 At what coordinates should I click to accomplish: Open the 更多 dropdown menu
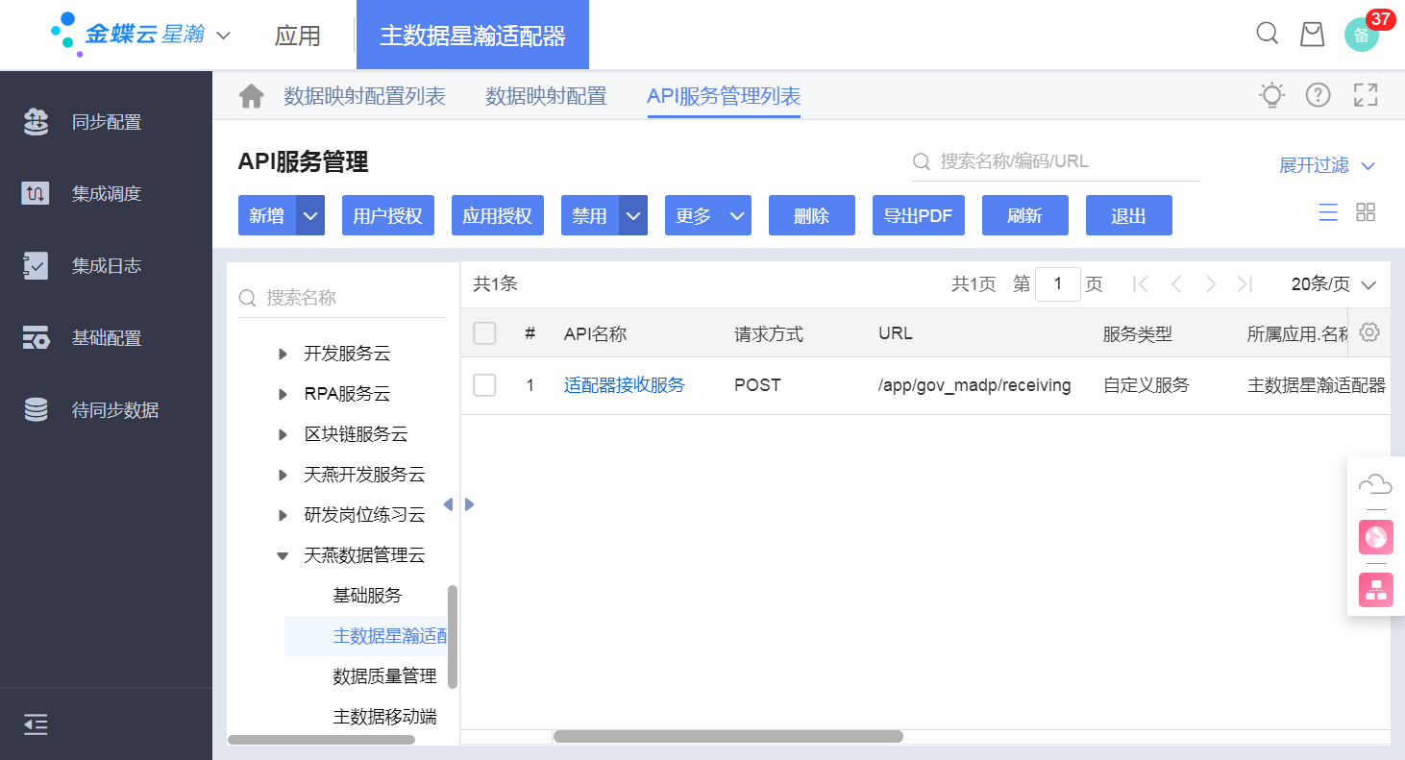click(x=708, y=215)
